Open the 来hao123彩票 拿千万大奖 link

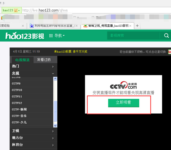click(71, 51)
